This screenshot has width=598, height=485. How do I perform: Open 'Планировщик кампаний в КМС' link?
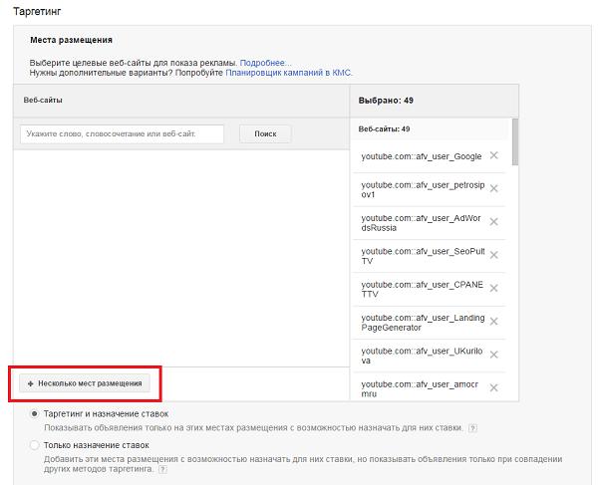[x=289, y=73]
